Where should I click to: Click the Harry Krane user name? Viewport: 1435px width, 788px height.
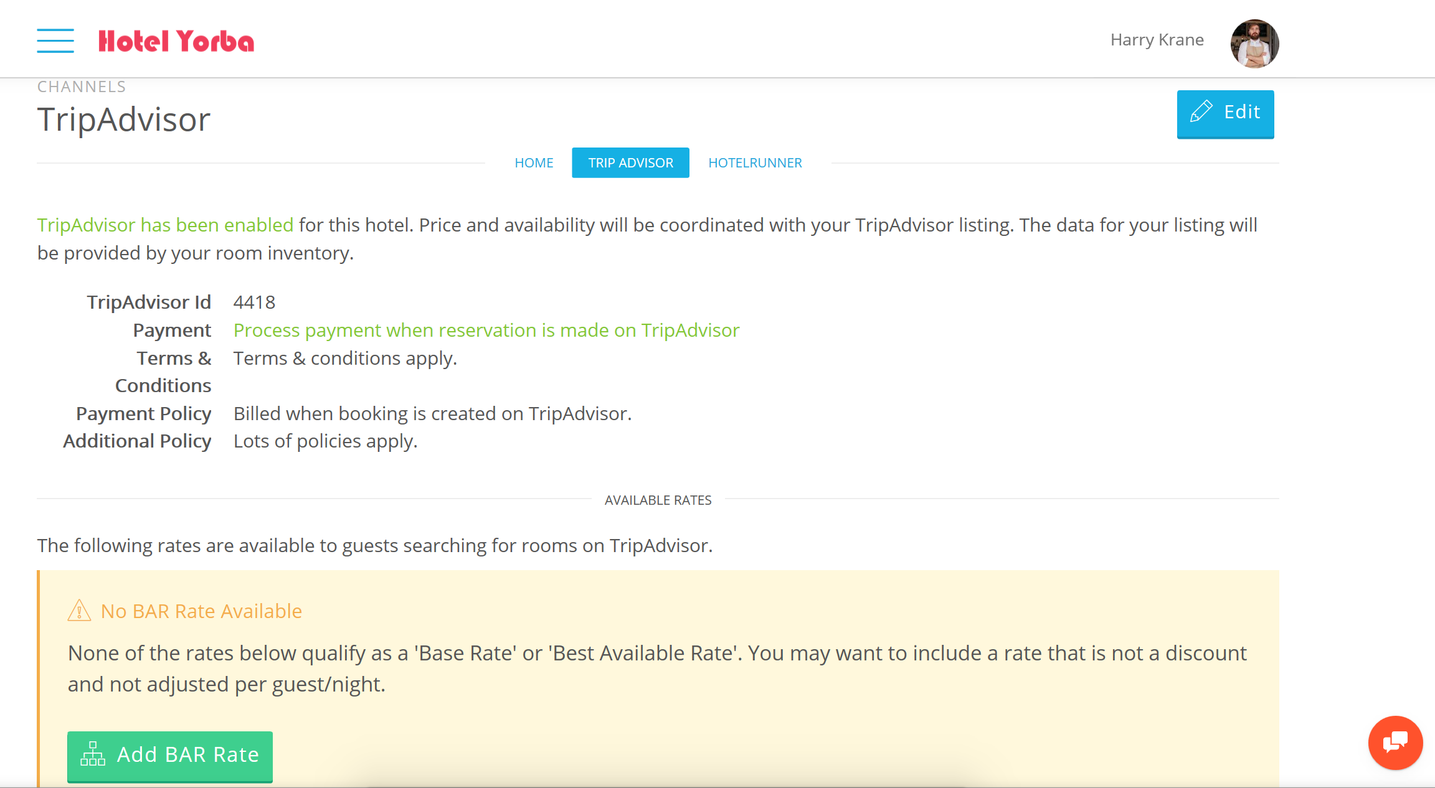pyautogui.click(x=1157, y=40)
